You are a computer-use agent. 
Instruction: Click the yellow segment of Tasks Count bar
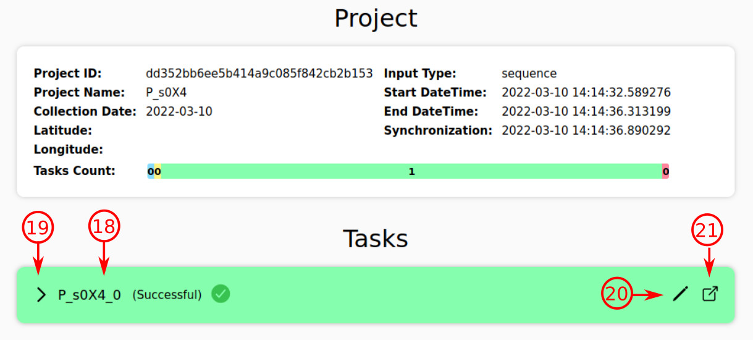coord(158,171)
